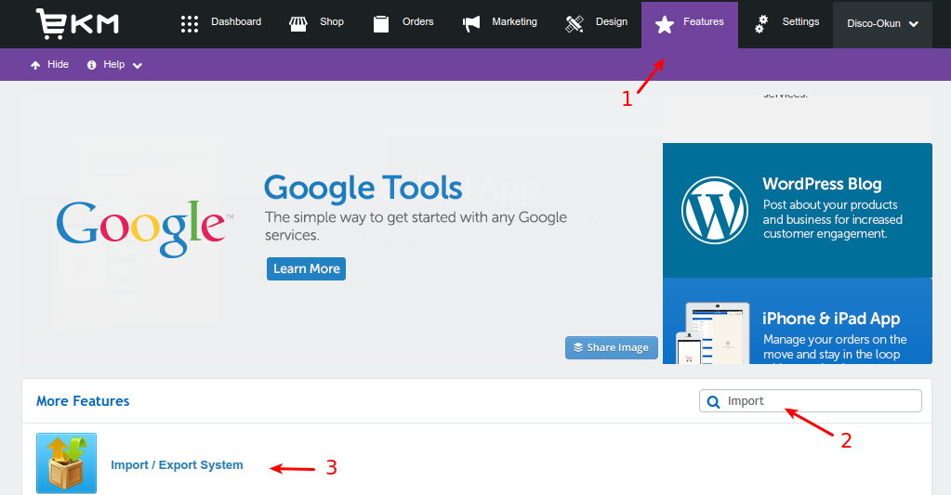Click the Learn More button
The width and height of the screenshot is (951, 495).
click(306, 268)
